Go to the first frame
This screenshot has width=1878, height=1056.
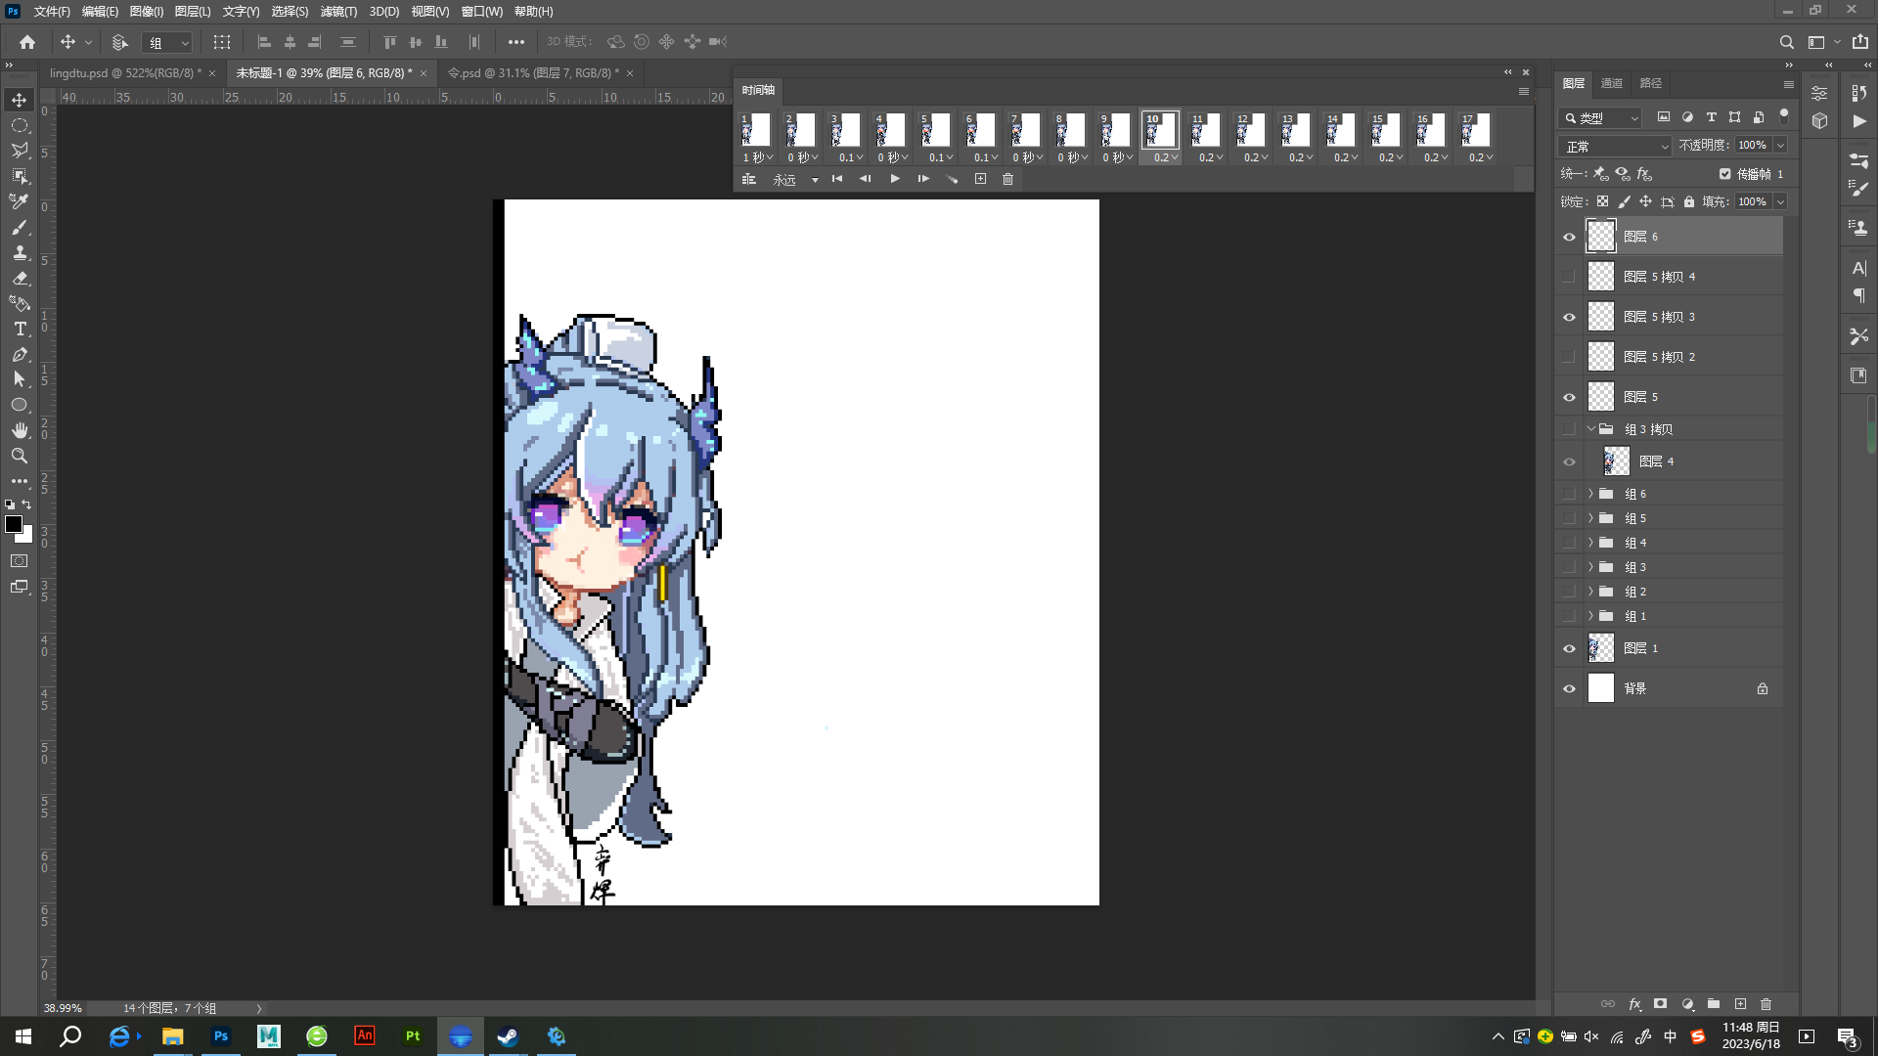tap(837, 179)
